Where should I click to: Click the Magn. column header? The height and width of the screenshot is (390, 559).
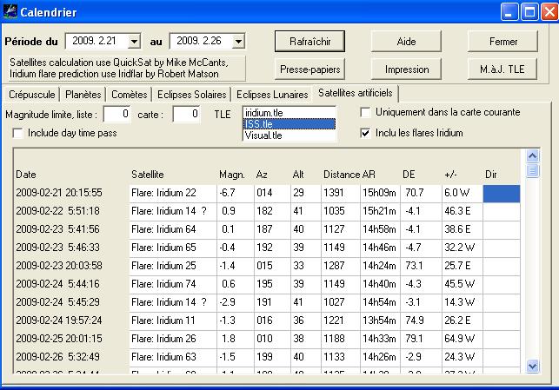[232, 175]
